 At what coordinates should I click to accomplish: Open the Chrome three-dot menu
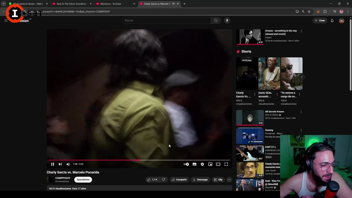[x=348, y=12]
